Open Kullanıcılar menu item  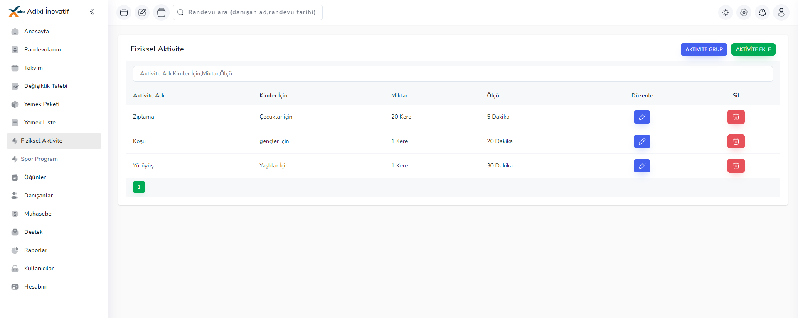(54, 269)
